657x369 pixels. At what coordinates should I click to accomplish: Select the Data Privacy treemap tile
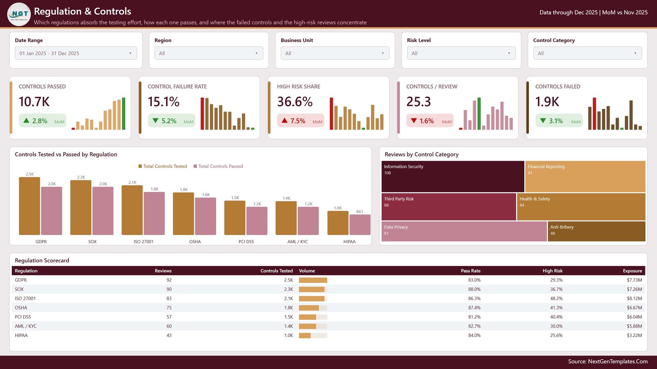click(464, 231)
